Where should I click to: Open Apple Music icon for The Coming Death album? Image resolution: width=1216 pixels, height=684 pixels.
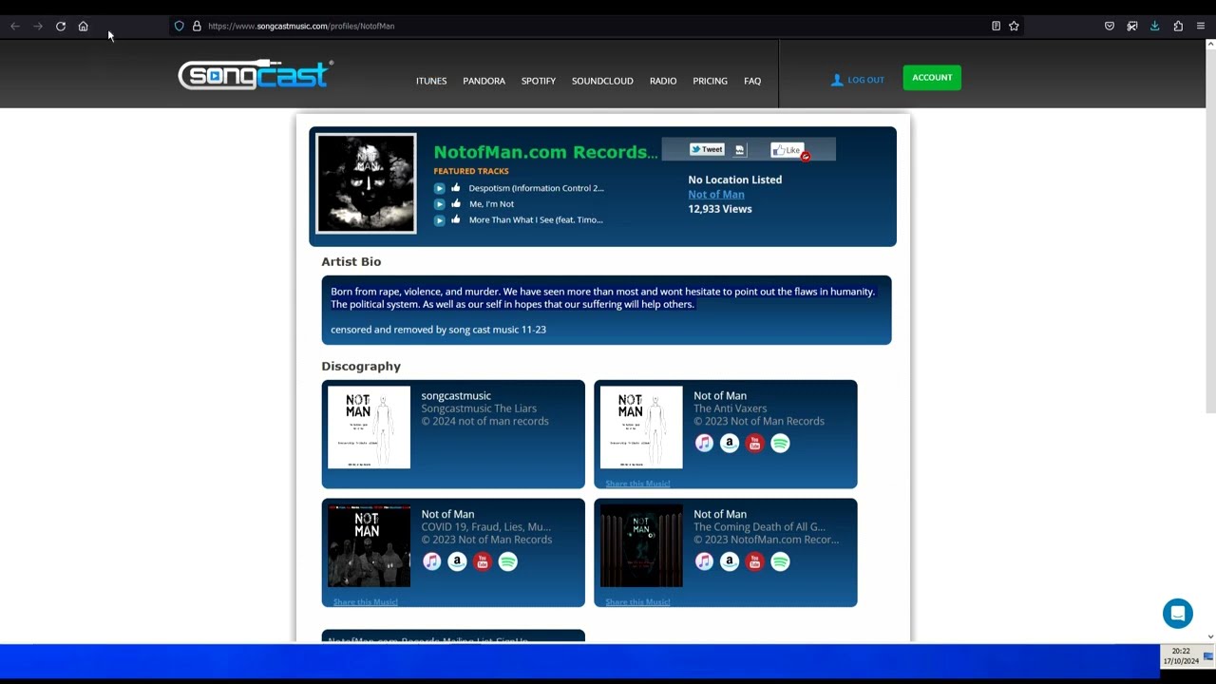[704, 561]
